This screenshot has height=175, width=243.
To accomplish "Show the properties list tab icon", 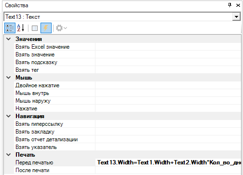I will (x=35, y=28).
